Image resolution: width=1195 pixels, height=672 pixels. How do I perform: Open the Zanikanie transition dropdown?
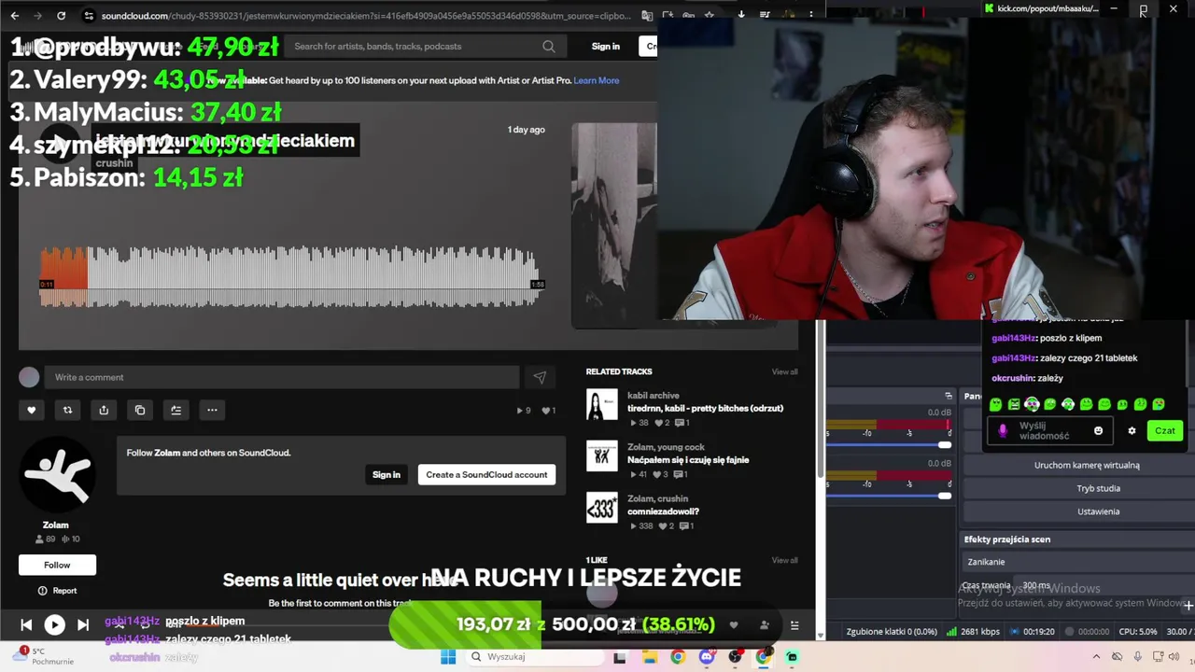click(x=1080, y=562)
